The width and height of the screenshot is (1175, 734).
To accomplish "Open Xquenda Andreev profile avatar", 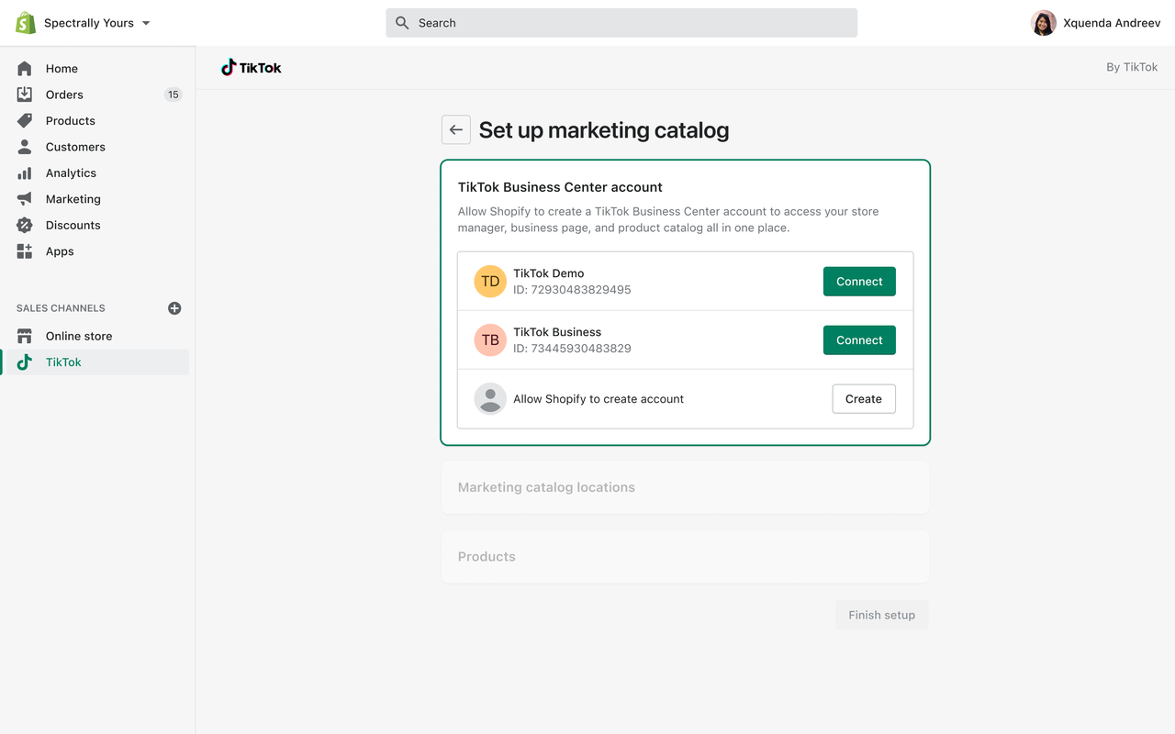I will pyautogui.click(x=1044, y=23).
